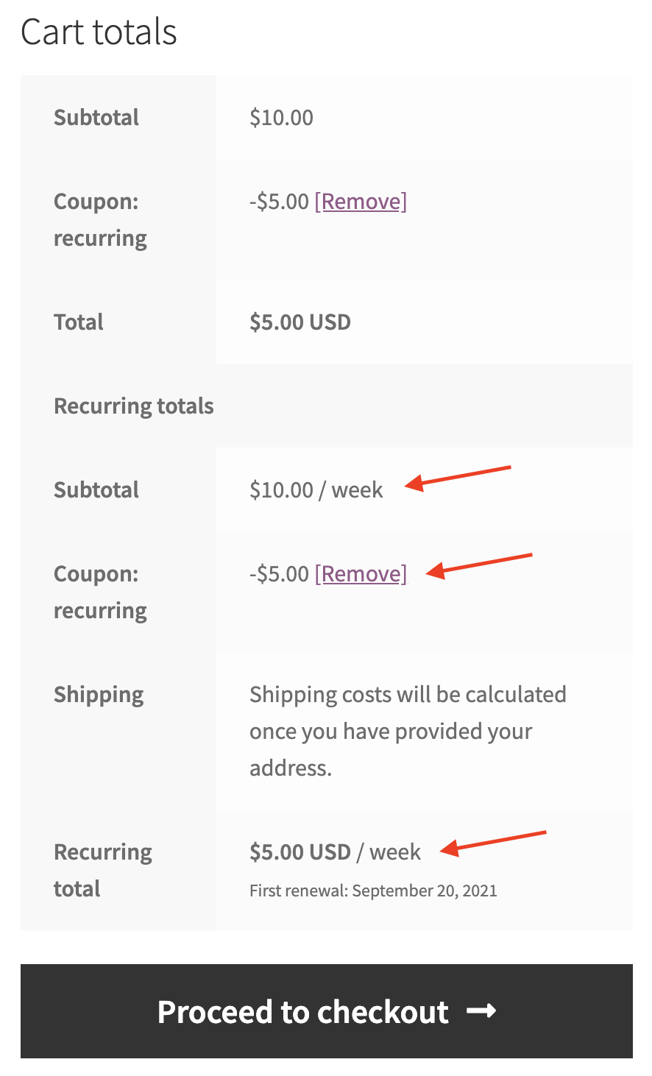Click the Shipping row label
This screenshot has height=1076, width=652.
[x=99, y=695]
